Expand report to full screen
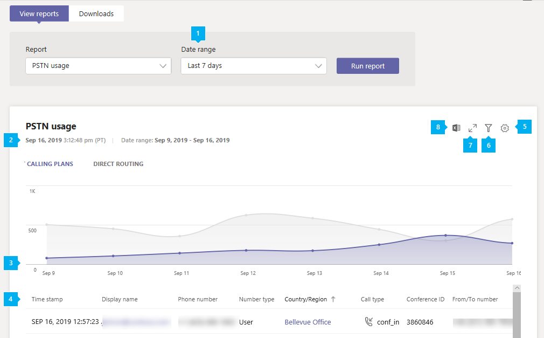The width and height of the screenshot is (544, 338). [x=472, y=128]
